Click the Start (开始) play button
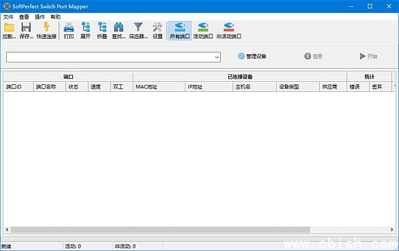This screenshot has height=251, width=399. point(368,56)
